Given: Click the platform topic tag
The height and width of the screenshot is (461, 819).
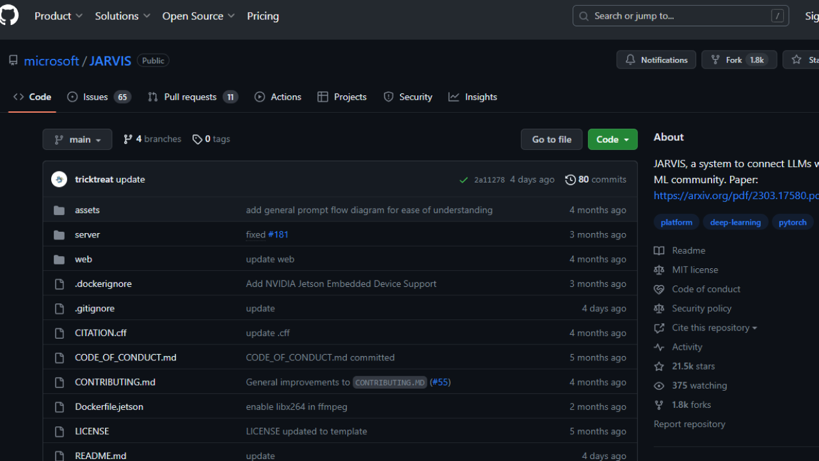Looking at the screenshot, I should (x=676, y=222).
